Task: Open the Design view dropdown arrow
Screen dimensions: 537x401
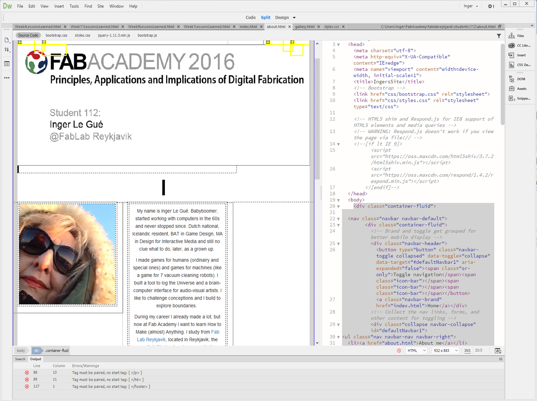Action: (294, 18)
